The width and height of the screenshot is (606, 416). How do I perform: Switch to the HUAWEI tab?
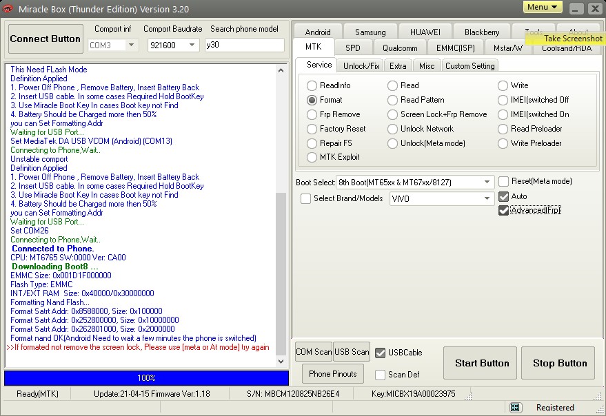coord(425,32)
